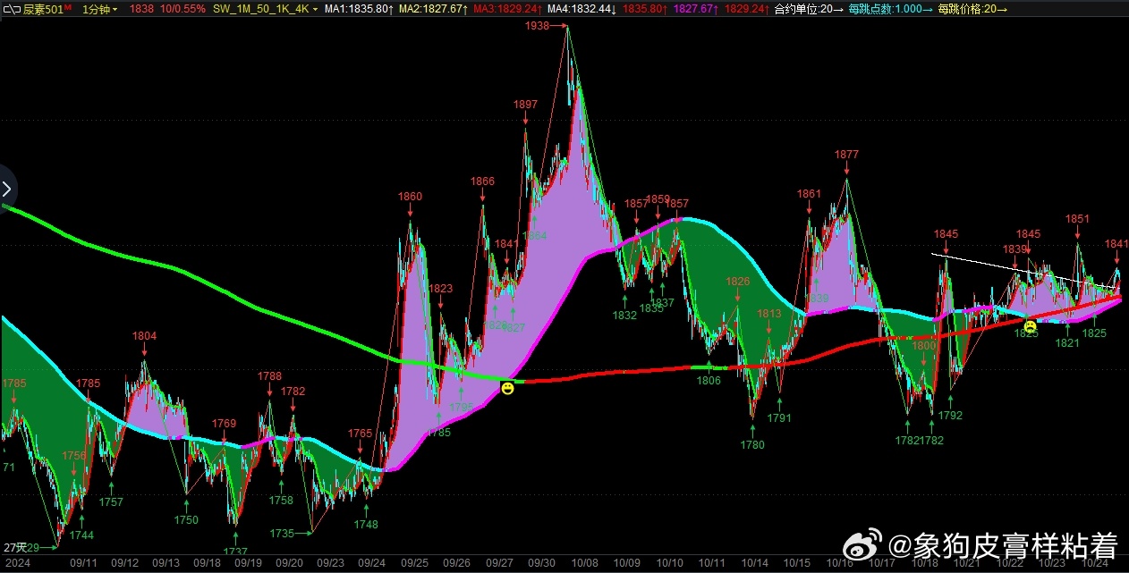
Task: Click the 1866 high label
Action: 482,181
